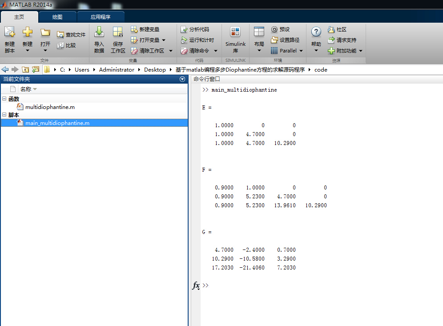Open Preferences (预设)
Viewport: 443px width, 326px height.
[x=280, y=29]
